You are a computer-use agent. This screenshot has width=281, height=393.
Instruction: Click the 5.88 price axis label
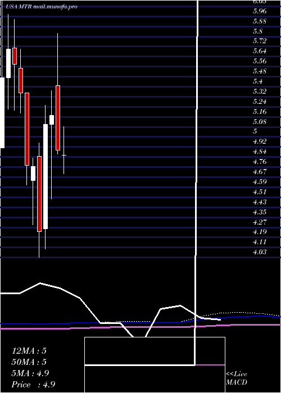(x=260, y=21)
